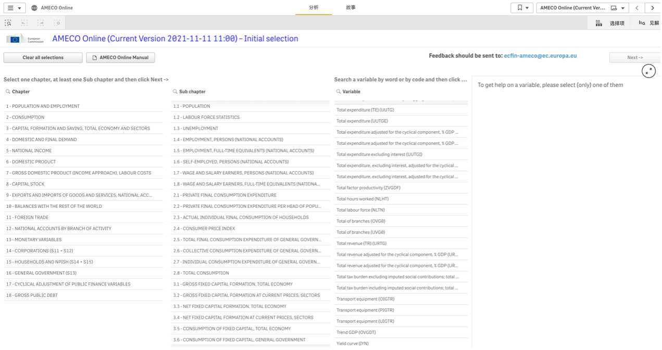Switch to the 分析 tab
The width and height of the screenshot is (662, 350).
pyautogui.click(x=314, y=8)
